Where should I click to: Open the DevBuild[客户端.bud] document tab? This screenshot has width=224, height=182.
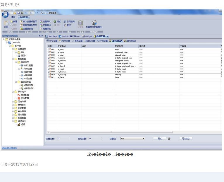[70, 36]
